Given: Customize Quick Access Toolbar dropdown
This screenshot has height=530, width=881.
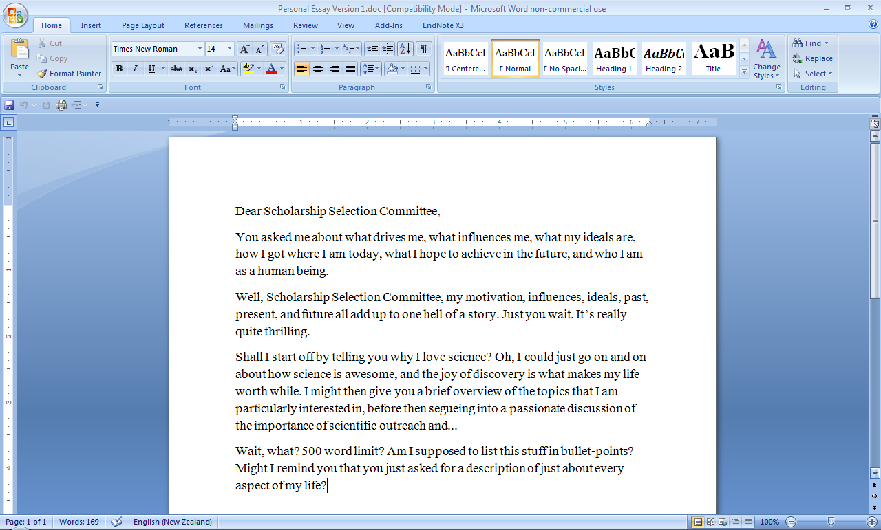Looking at the screenshot, I should click(97, 105).
